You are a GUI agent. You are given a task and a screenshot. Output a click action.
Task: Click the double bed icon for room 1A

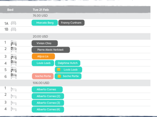14,23
